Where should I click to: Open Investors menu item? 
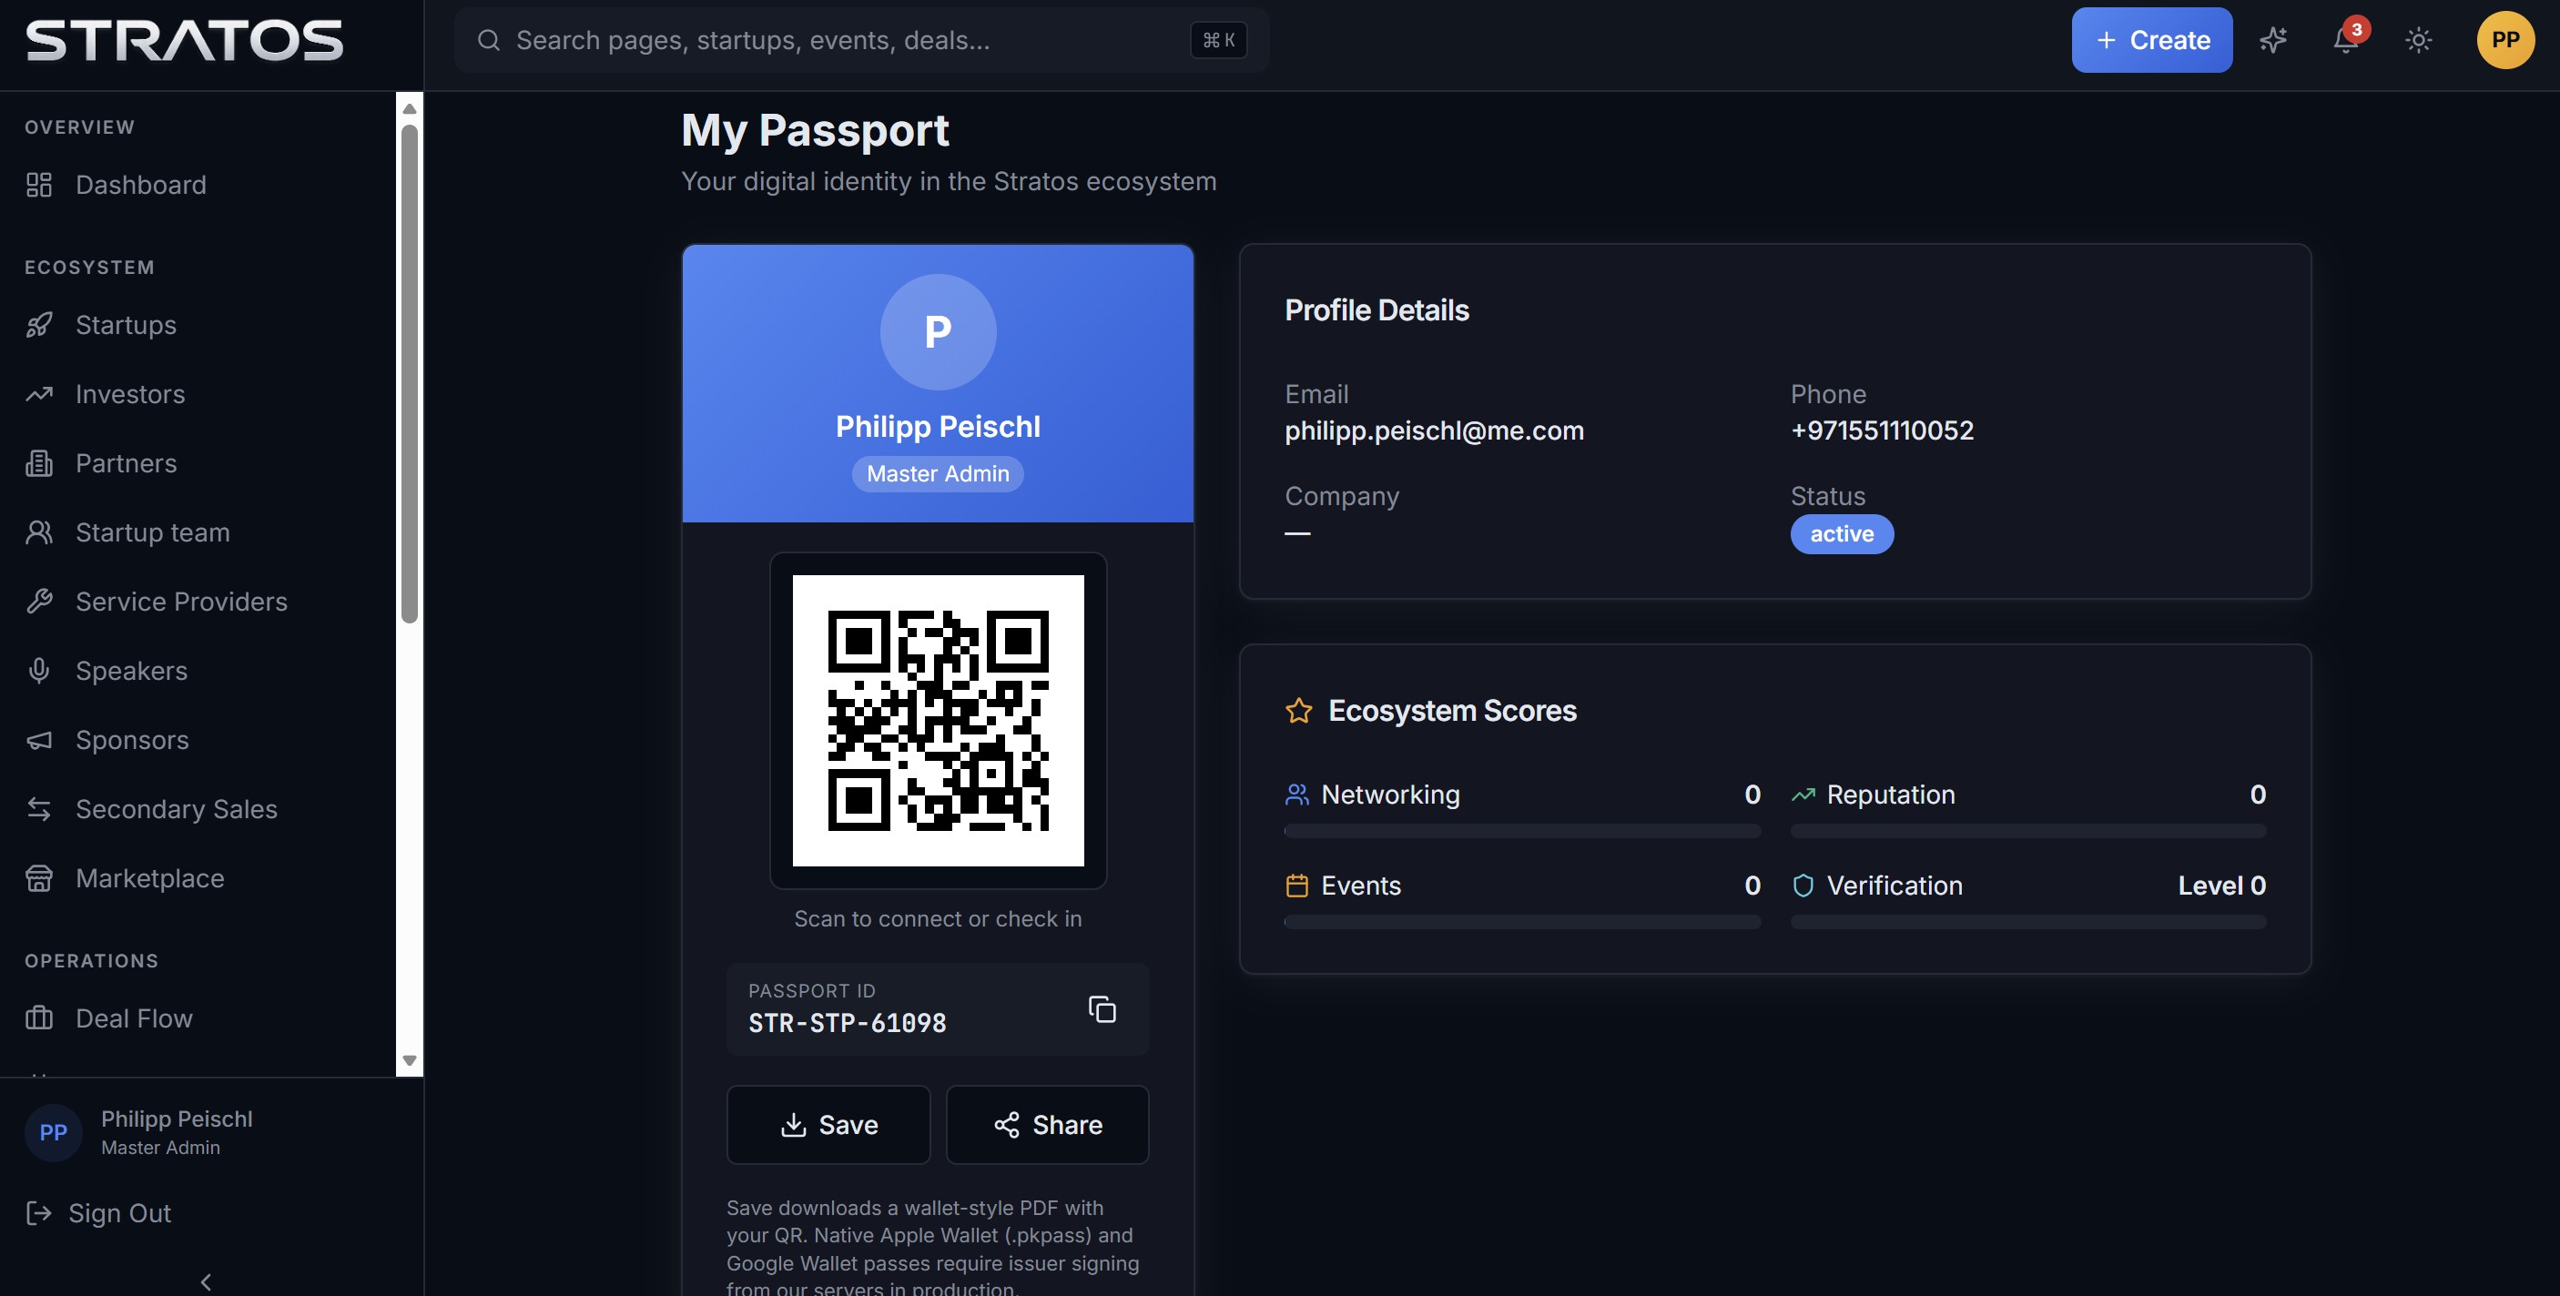click(x=198, y=395)
